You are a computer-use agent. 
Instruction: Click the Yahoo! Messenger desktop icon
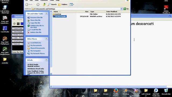tap(136, 92)
